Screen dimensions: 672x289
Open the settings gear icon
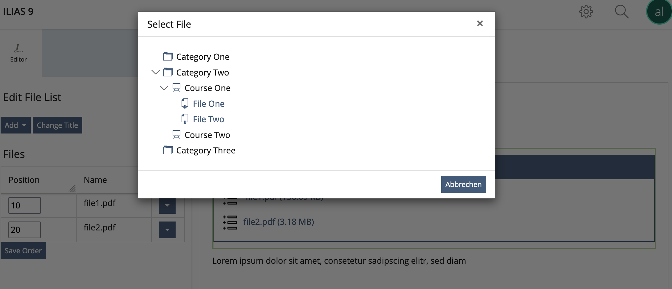tap(586, 12)
